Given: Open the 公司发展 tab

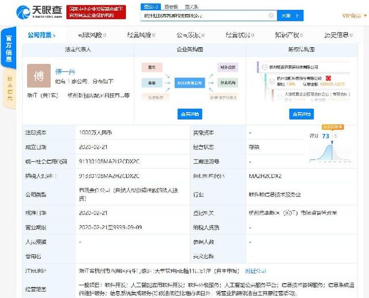Looking at the screenshot, I should coord(191,35).
